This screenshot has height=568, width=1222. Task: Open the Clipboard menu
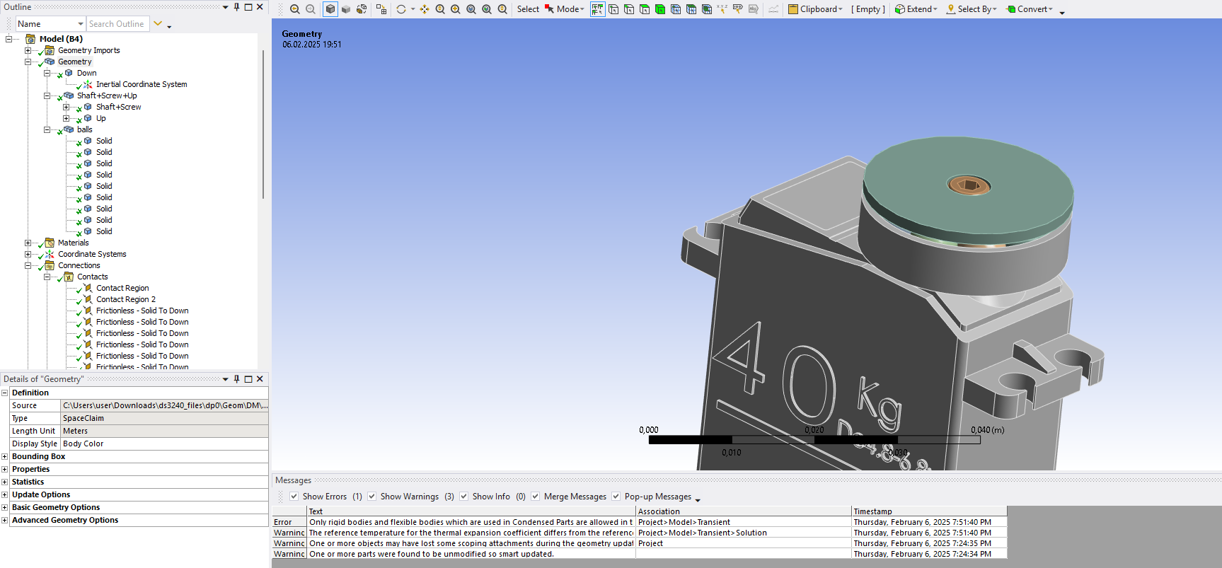(x=816, y=9)
